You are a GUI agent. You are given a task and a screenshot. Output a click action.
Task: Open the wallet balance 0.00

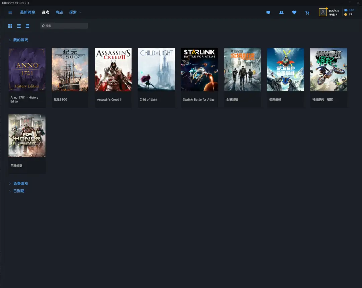point(349,10)
